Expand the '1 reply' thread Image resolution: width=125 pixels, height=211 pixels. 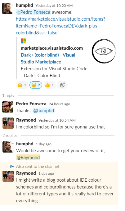click(x=8, y=95)
